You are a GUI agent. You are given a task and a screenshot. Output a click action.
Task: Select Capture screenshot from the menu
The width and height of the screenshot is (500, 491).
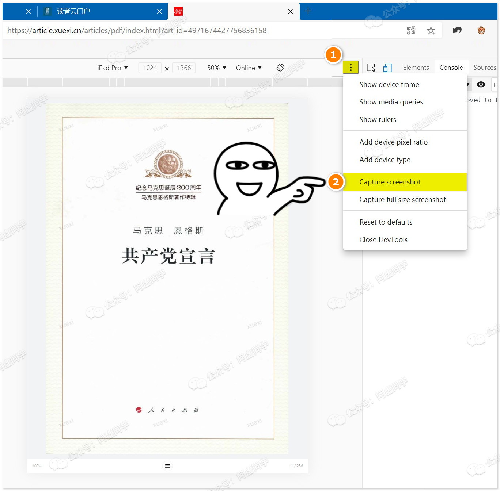click(390, 182)
